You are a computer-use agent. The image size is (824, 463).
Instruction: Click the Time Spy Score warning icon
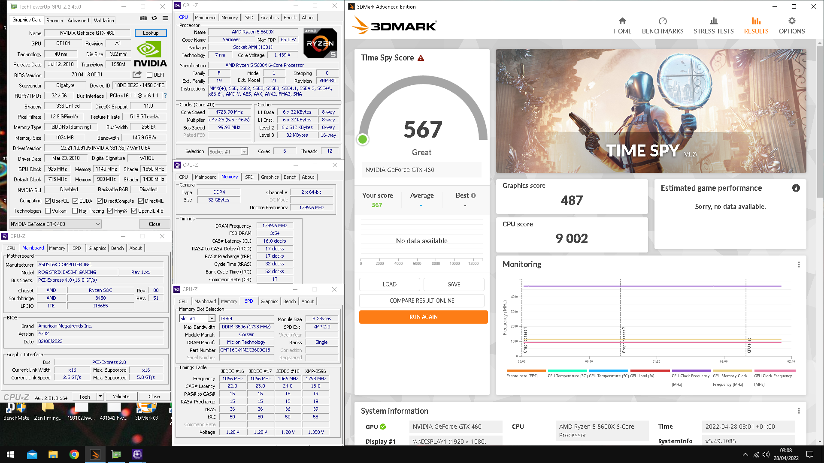[421, 58]
